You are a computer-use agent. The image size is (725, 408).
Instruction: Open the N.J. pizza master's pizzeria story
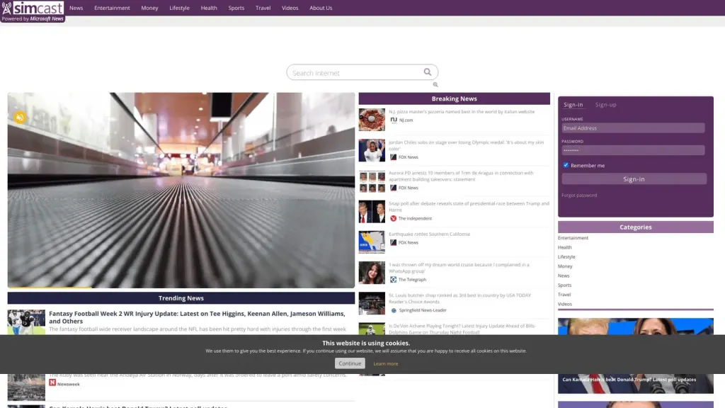click(x=462, y=111)
